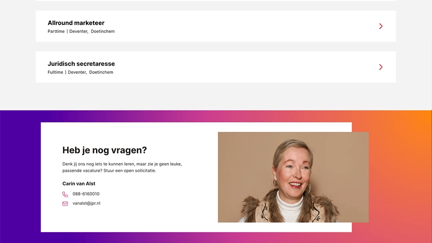Call the number 088-6160010
Image resolution: width=432 pixels, height=243 pixels.
point(86,194)
